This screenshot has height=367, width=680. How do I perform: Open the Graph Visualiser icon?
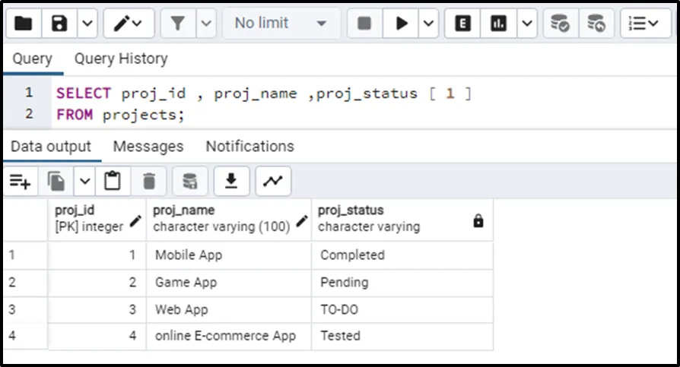[272, 181]
